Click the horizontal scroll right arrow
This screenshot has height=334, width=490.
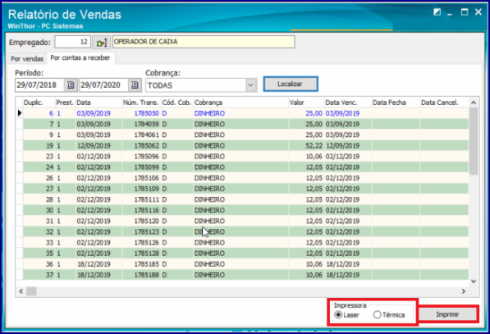tap(464, 291)
